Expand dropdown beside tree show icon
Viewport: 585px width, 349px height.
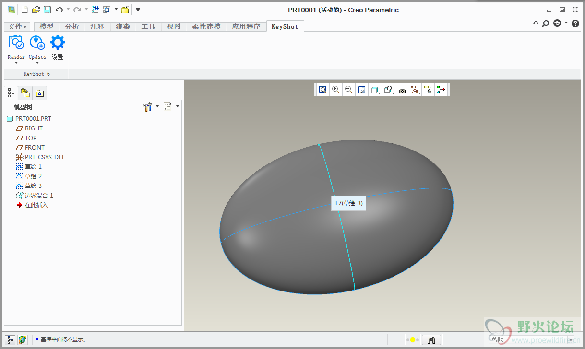[178, 107]
